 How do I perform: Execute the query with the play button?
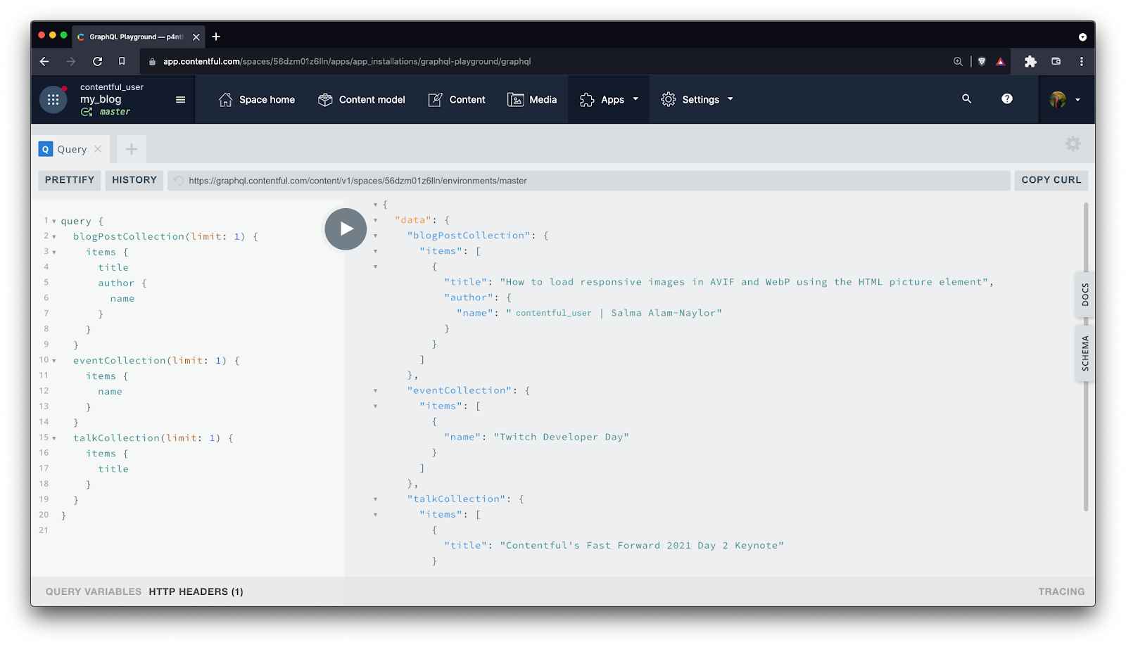[x=345, y=229]
